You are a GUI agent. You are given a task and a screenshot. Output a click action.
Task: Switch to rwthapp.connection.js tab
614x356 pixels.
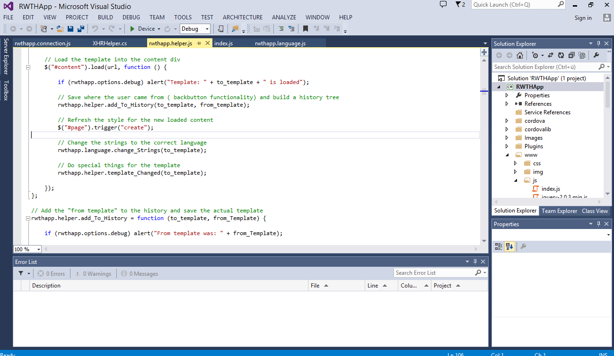click(x=43, y=43)
